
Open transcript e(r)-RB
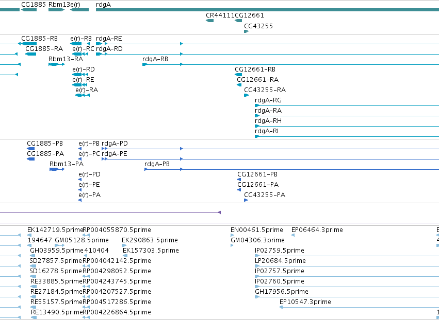click(81, 39)
